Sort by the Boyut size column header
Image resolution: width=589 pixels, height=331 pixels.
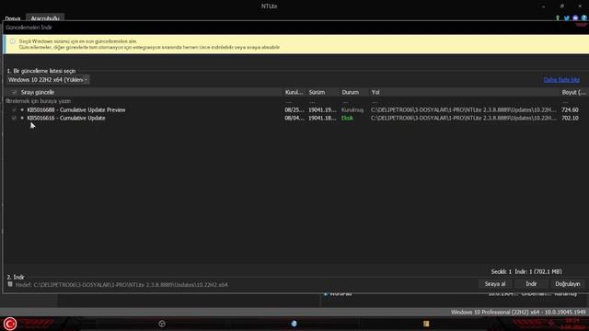point(573,92)
